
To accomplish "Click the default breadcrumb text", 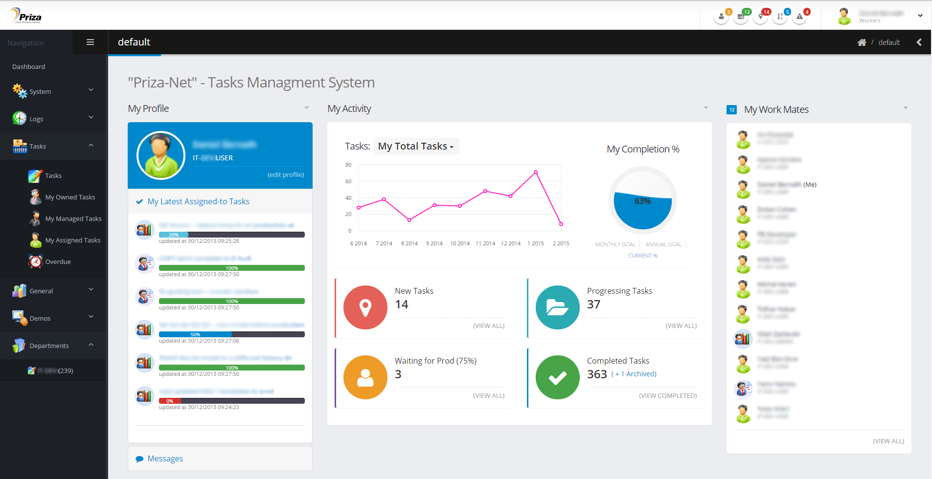I will (889, 43).
